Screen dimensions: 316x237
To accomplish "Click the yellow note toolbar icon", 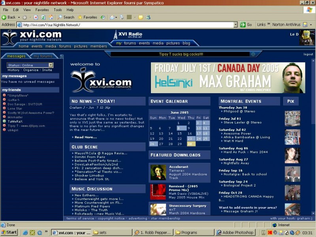I will [x=141, y=17].
